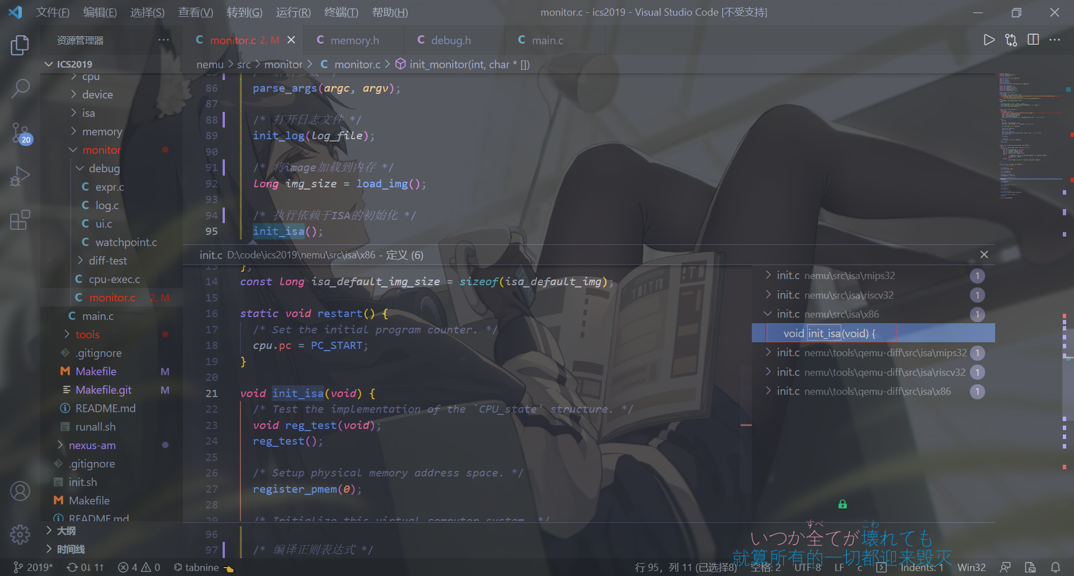Open notifications bell in status bar
The height and width of the screenshot is (576, 1074).
pyautogui.click(x=1056, y=567)
